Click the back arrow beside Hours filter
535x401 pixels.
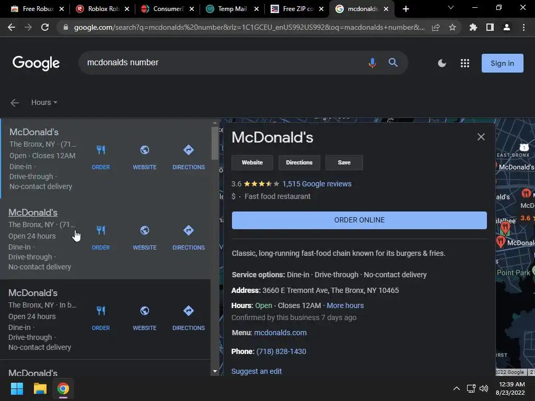click(15, 103)
